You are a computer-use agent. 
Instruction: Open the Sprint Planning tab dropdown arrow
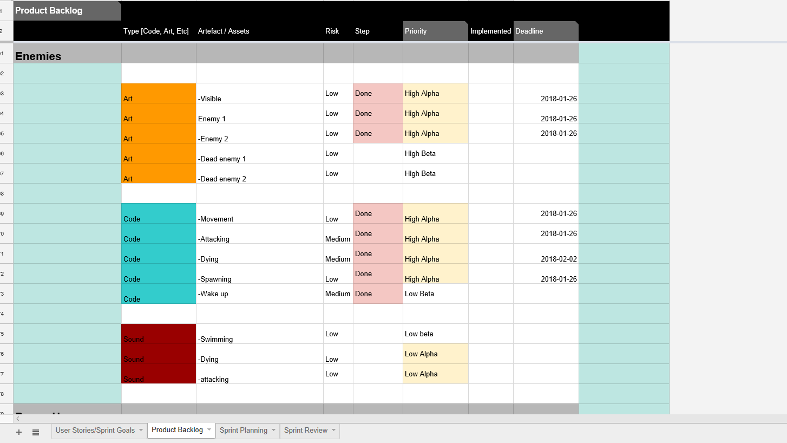274,431
